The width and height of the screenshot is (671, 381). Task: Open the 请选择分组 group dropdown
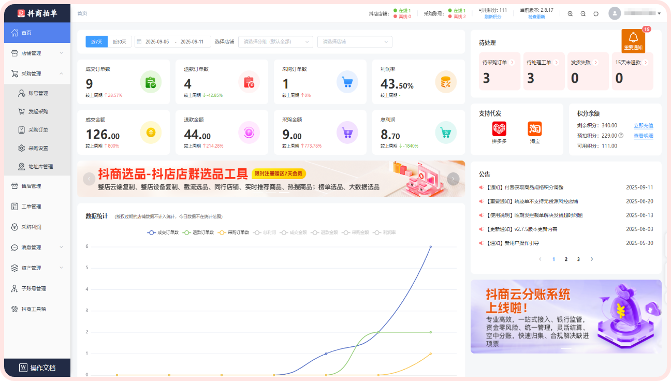coord(275,42)
